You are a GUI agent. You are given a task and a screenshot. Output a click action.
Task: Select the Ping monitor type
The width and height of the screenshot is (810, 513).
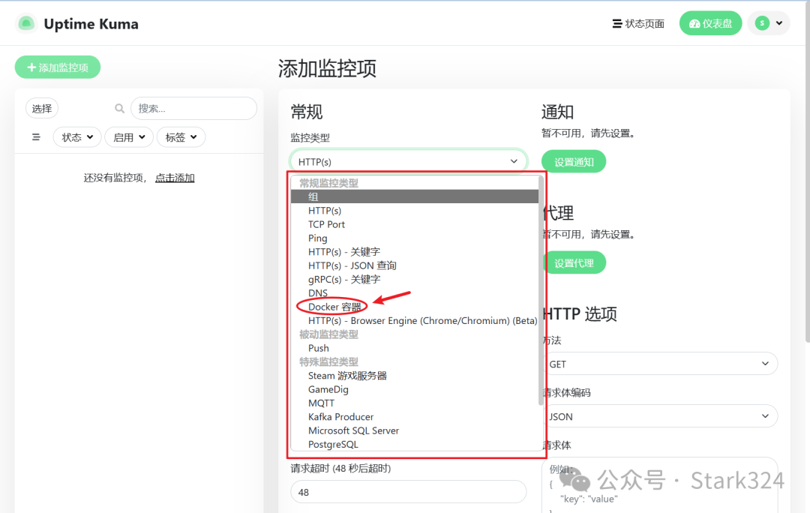pyautogui.click(x=414, y=238)
